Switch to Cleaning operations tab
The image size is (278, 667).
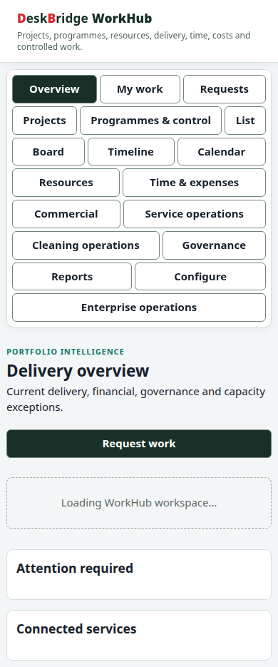click(x=86, y=245)
